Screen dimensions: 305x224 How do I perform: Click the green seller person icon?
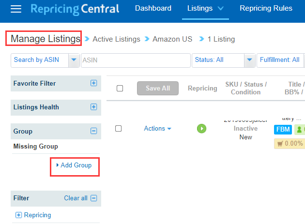(x=300, y=130)
